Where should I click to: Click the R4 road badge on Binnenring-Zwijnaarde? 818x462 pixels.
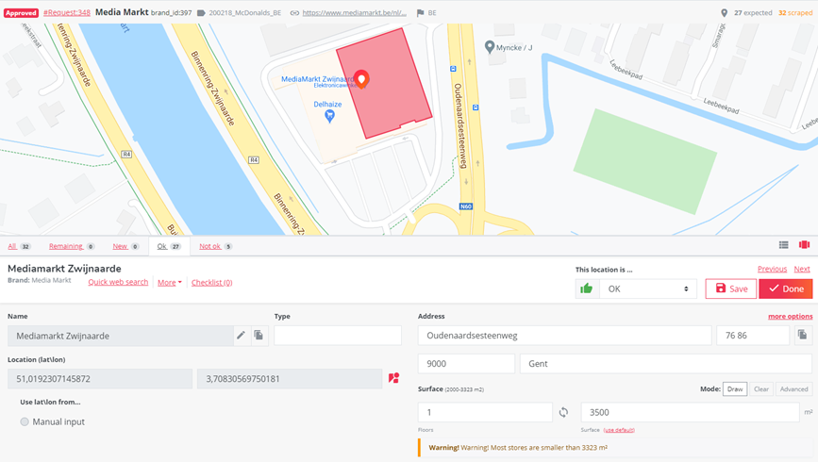tap(254, 160)
